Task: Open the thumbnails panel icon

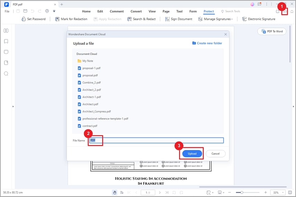Action: click(x=6, y=31)
